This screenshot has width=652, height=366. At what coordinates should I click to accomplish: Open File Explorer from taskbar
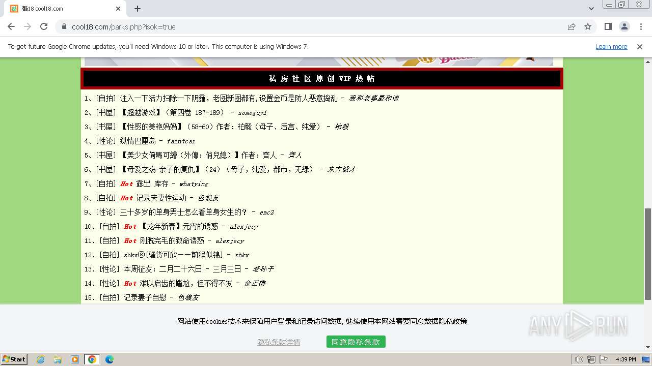point(58,359)
